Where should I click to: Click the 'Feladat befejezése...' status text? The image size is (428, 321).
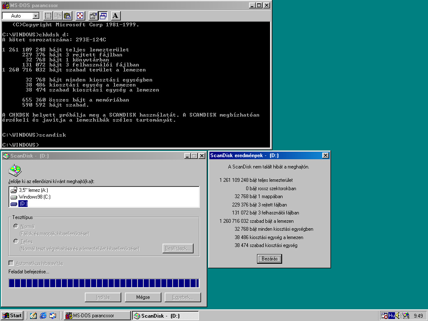tap(29, 272)
